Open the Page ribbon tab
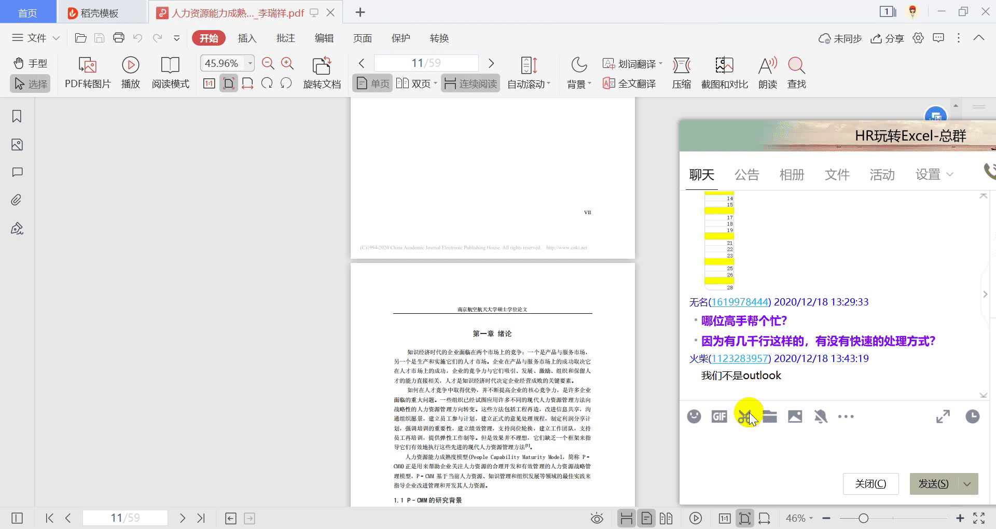Image resolution: width=996 pixels, height=529 pixels. 362,38
